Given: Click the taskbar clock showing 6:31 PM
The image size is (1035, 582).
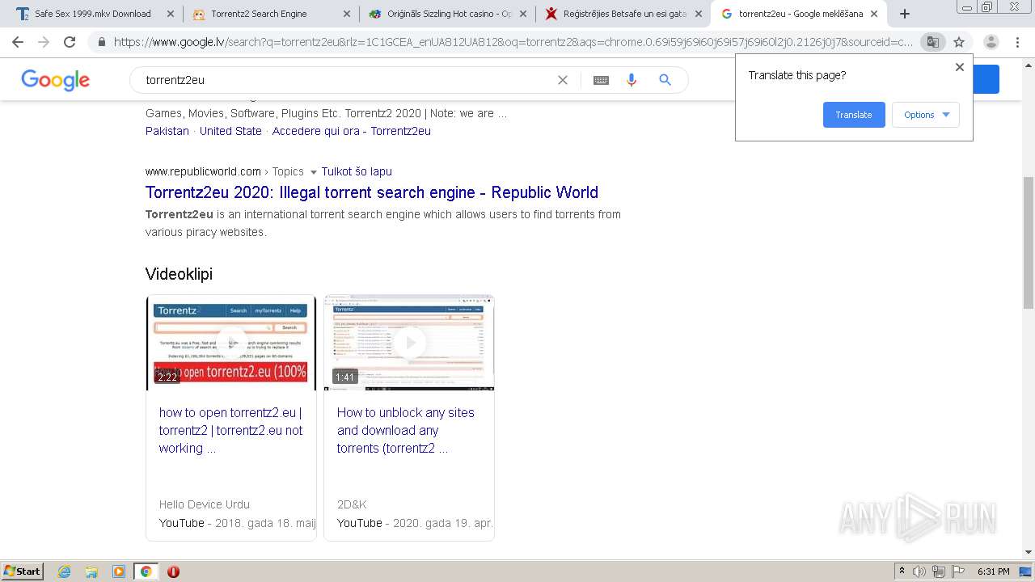Looking at the screenshot, I should [993, 571].
